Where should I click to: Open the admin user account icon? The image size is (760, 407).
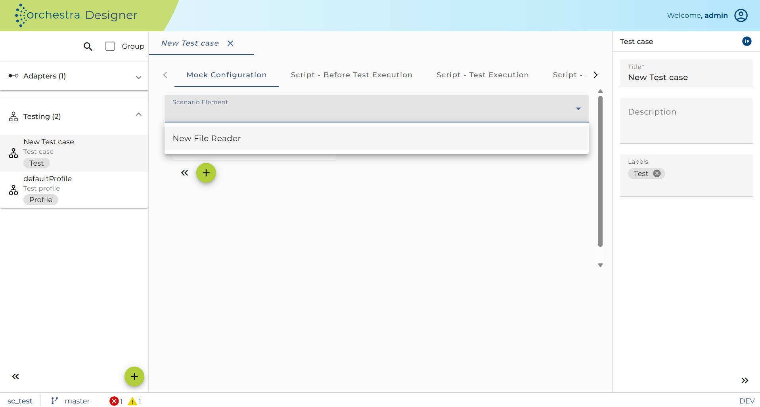point(741,15)
